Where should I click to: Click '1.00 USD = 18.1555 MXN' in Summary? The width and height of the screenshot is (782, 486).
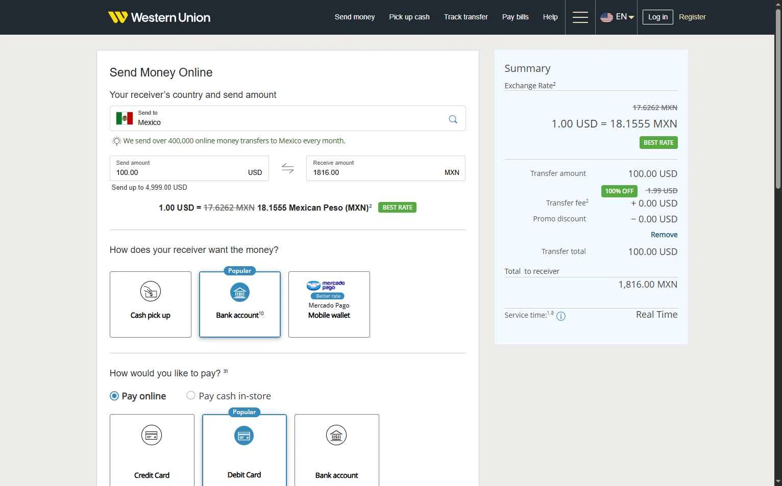coord(614,124)
